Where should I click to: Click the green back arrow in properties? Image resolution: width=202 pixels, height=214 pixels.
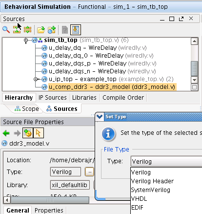pos(6,133)
